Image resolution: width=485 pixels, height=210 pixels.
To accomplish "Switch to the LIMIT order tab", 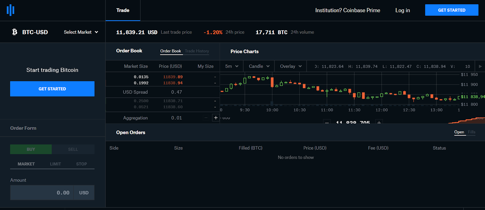I will point(55,164).
